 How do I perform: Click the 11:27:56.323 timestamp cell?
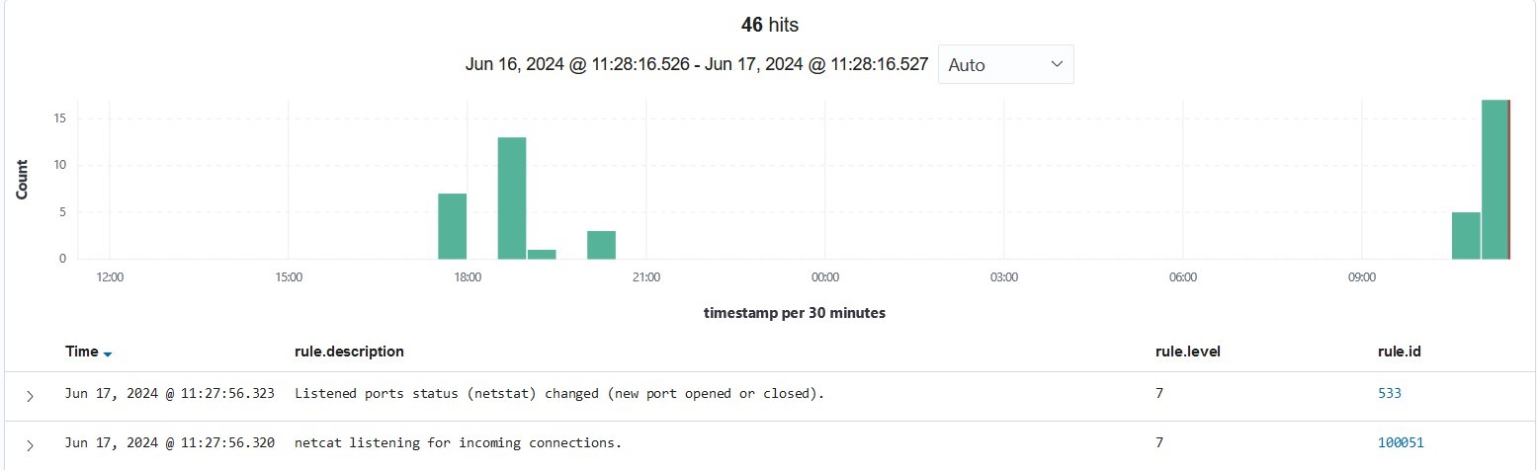170,394
